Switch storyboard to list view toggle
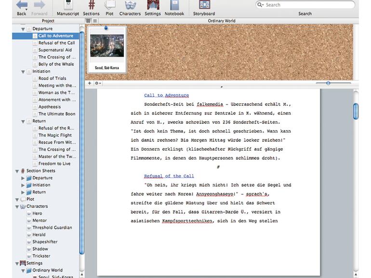The width and height of the screenshot is (371, 278). [95, 21]
